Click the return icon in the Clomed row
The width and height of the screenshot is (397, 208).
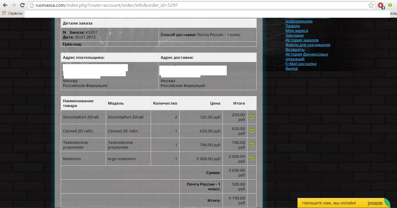click(x=252, y=131)
